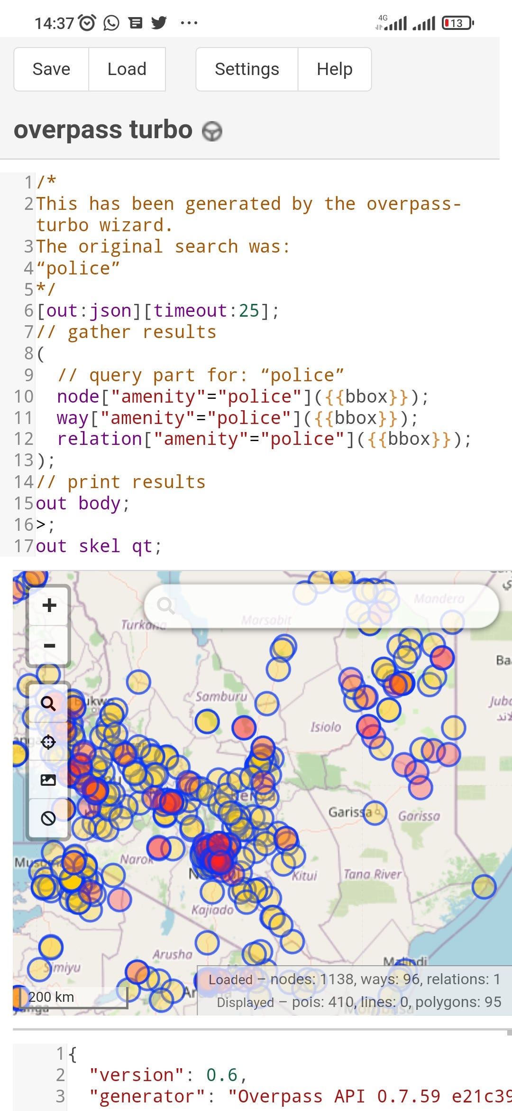Click the 4G signal strength icon
Viewport: 512px width, 1111px height.
(x=392, y=22)
